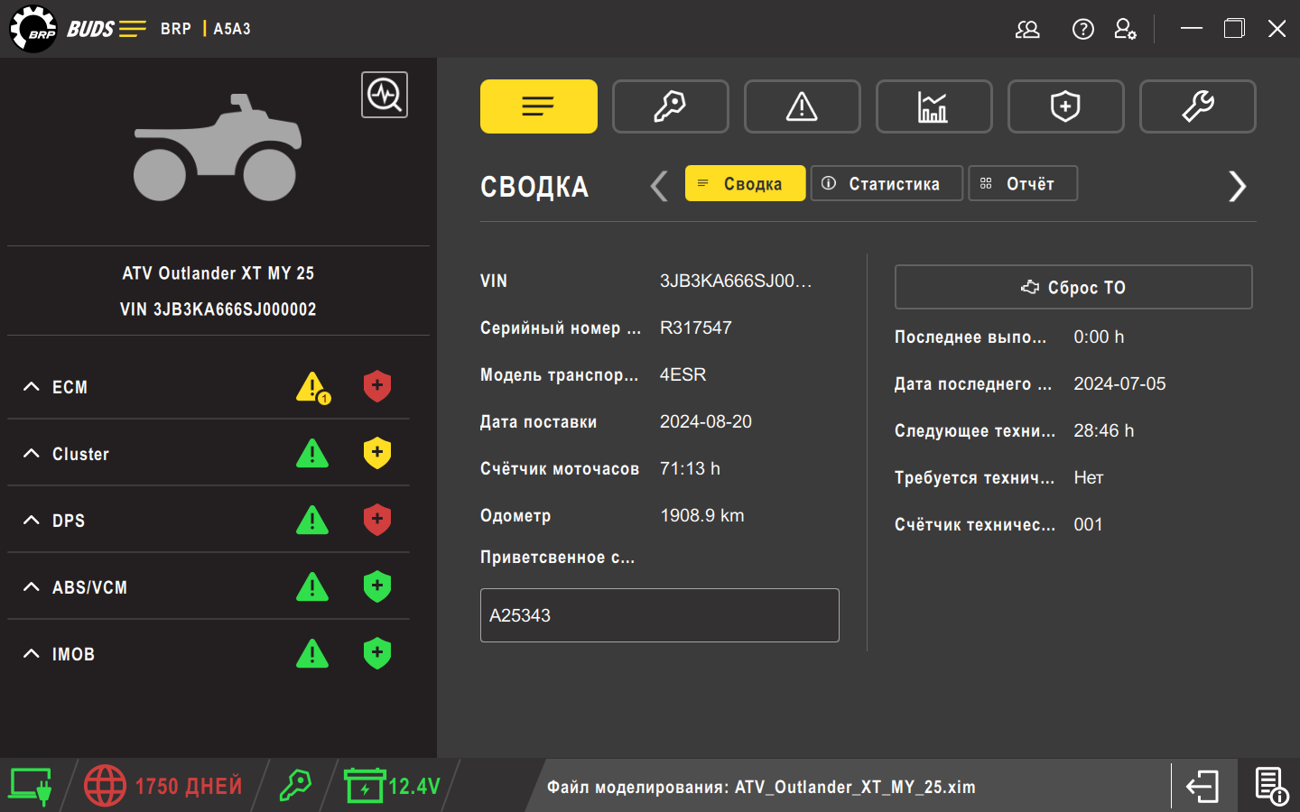Click the welcome message field A25343
1300x812 pixels.
click(x=660, y=615)
